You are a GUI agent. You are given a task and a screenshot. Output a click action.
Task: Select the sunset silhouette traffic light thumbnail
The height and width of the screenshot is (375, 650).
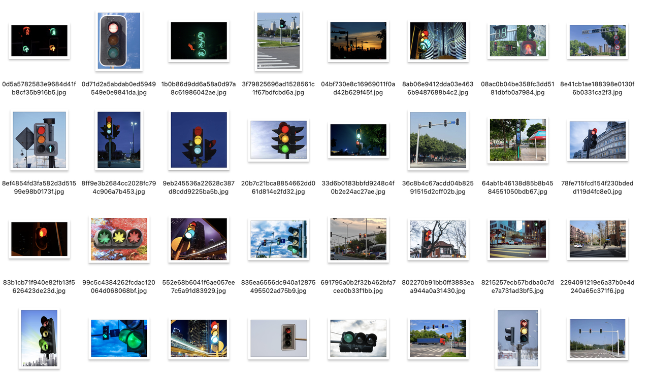coord(358,41)
